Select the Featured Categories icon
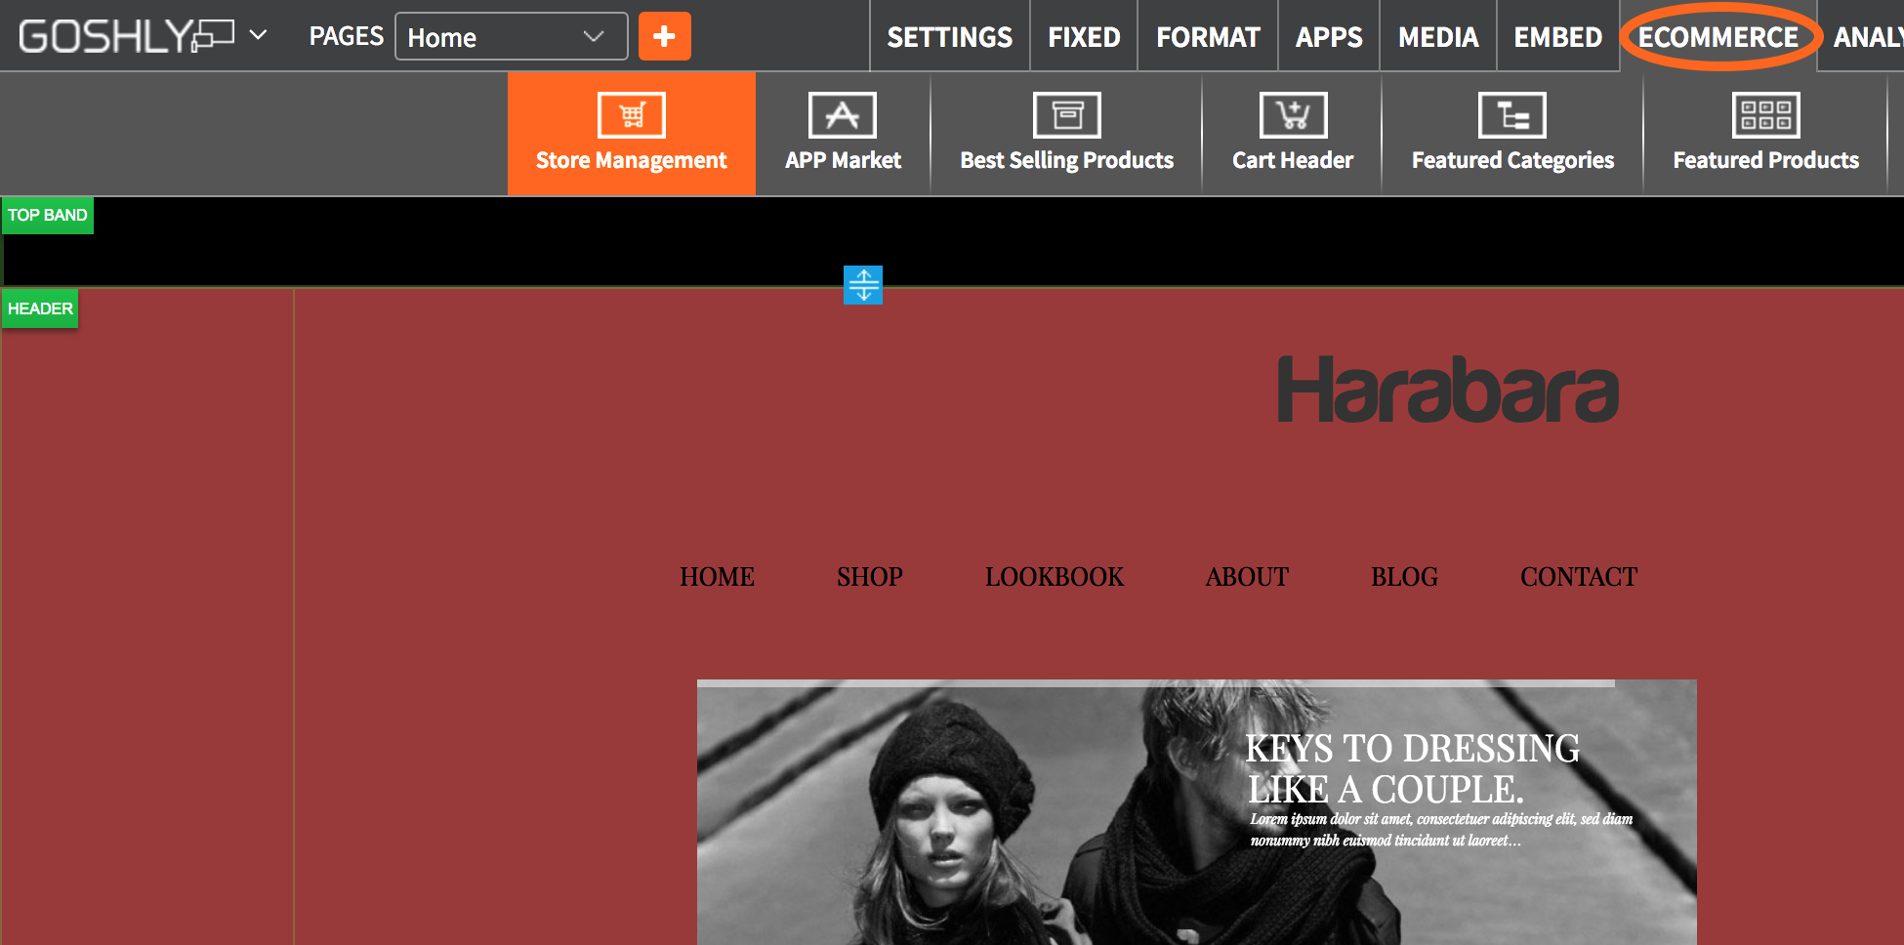 click(1511, 116)
